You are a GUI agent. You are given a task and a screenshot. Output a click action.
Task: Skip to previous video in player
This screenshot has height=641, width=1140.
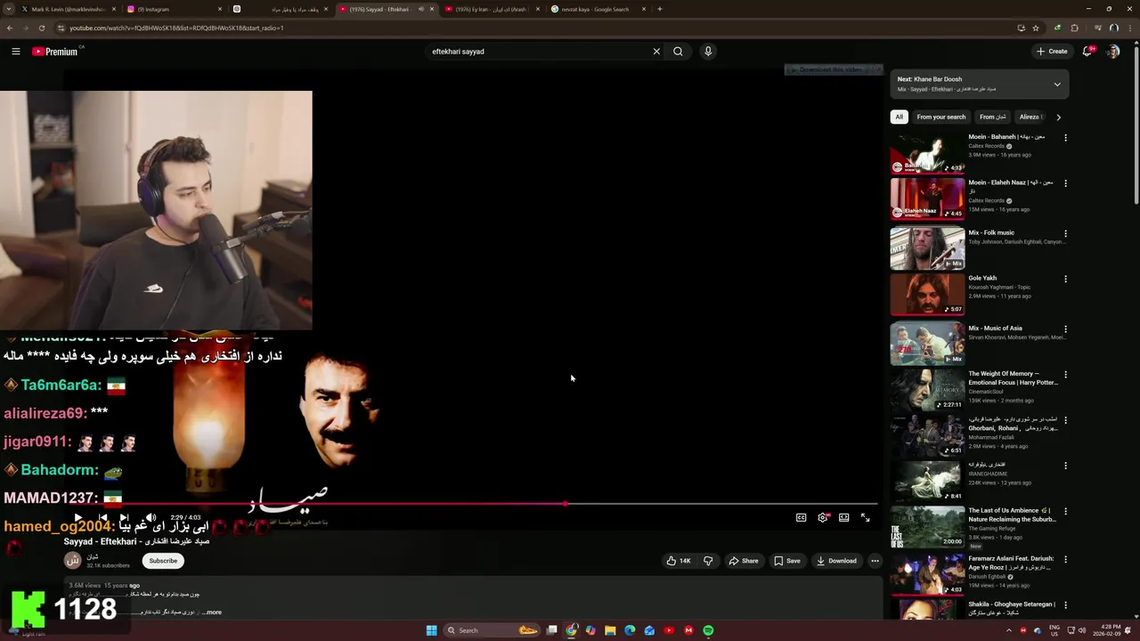(102, 517)
